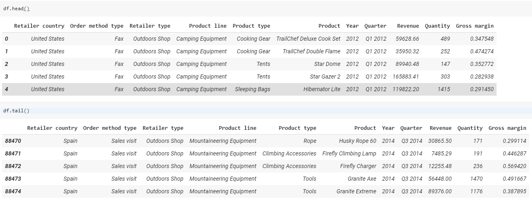Click the Retailer country header in the tail table

coord(52,128)
